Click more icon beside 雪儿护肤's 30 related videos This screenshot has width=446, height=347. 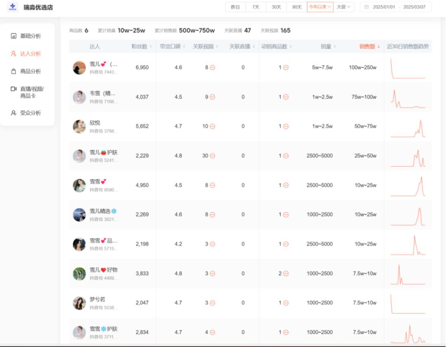[212, 156]
